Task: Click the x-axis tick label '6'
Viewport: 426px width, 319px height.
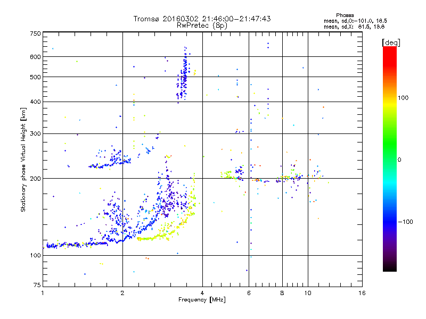Action: click(249, 293)
